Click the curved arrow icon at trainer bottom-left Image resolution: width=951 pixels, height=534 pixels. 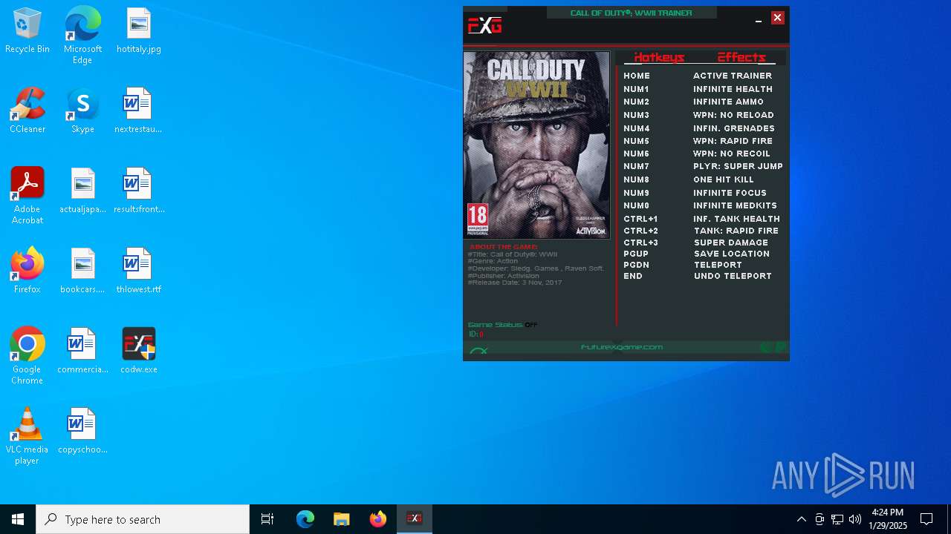pos(478,351)
